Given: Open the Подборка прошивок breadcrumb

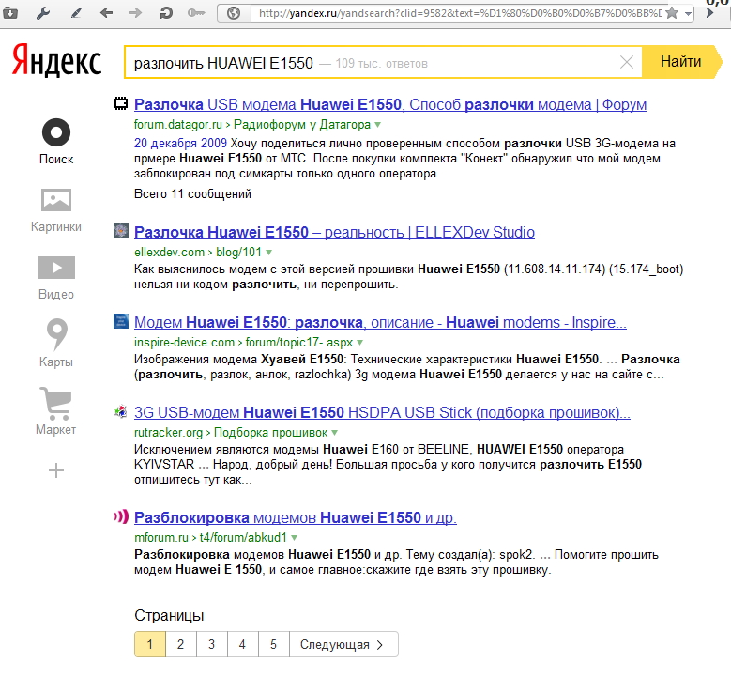Looking at the screenshot, I should tap(270, 433).
